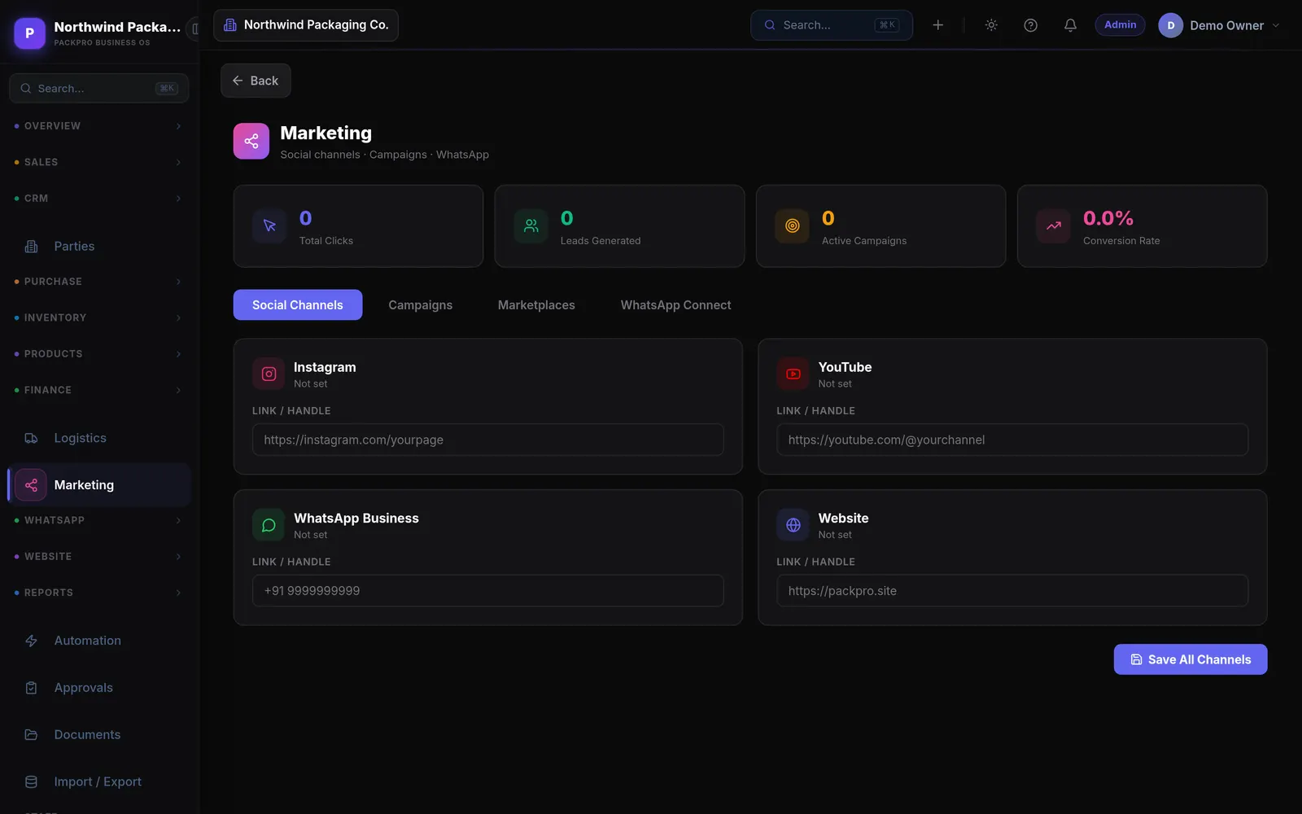The image size is (1302, 814).
Task: Click the Instagram link/handle input field
Action: click(488, 440)
